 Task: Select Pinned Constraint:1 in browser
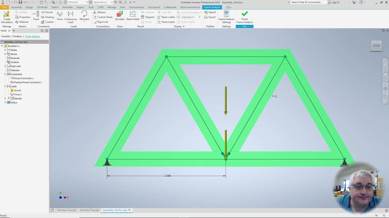23,78
